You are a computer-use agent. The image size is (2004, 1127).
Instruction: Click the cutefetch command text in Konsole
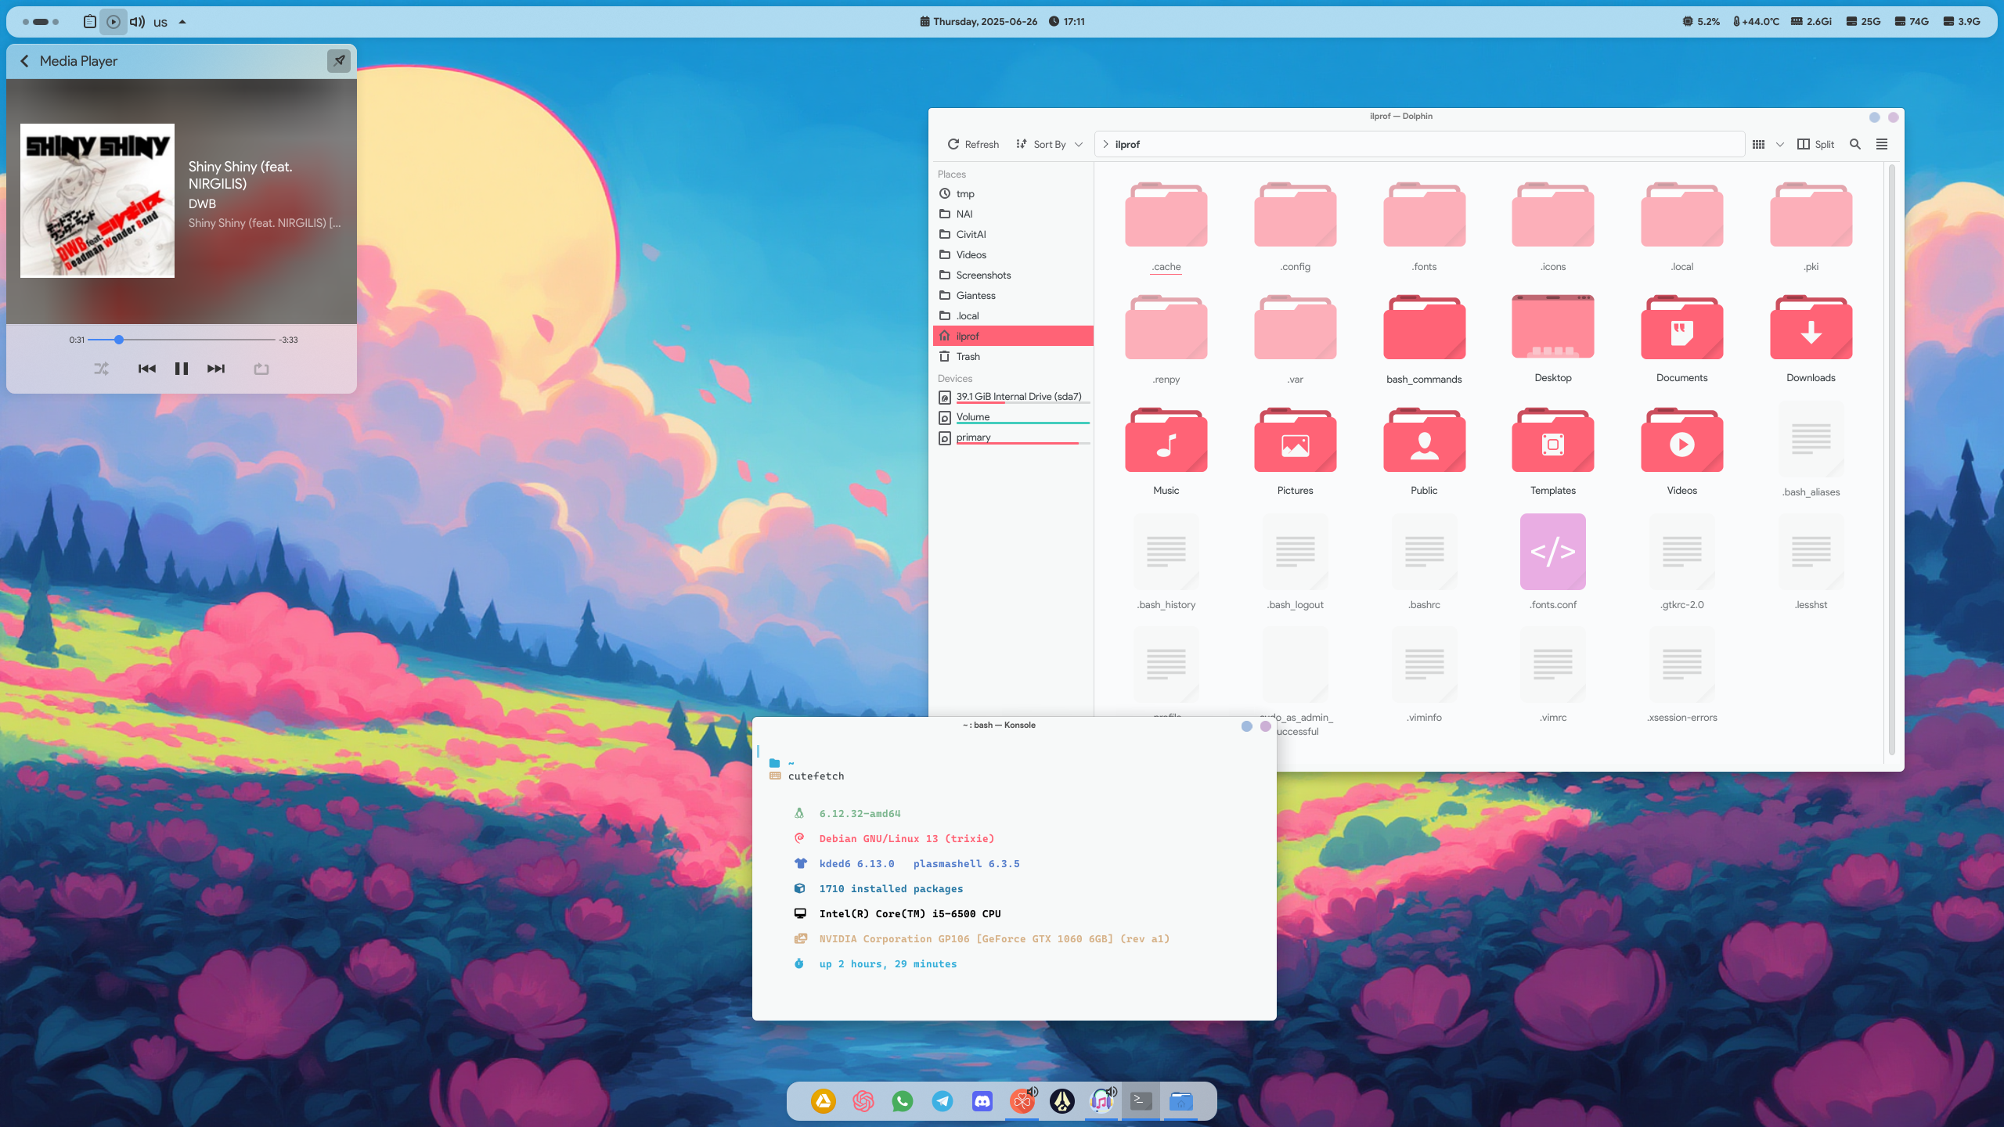(816, 776)
